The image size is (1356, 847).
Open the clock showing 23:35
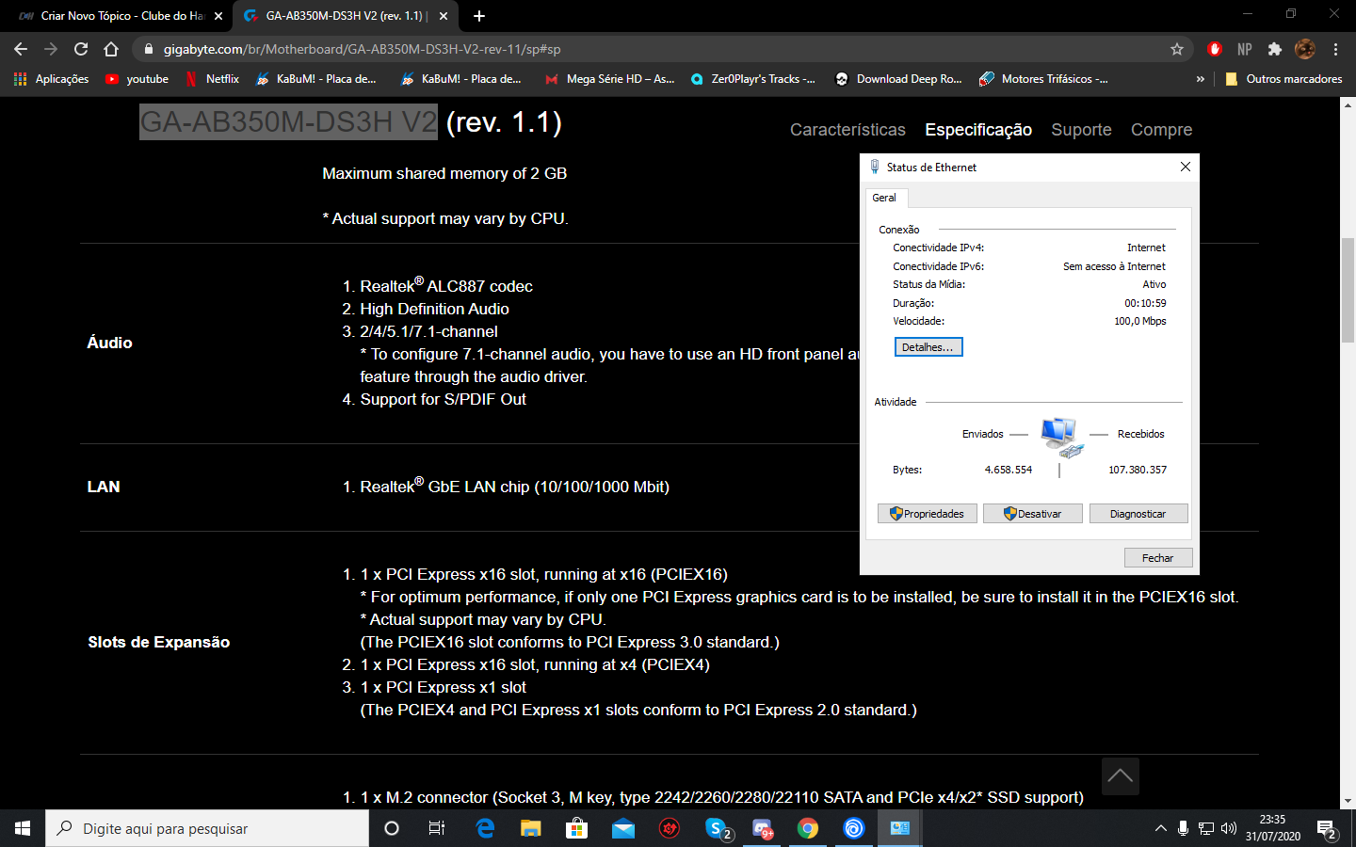pyautogui.click(x=1273, y=828)
